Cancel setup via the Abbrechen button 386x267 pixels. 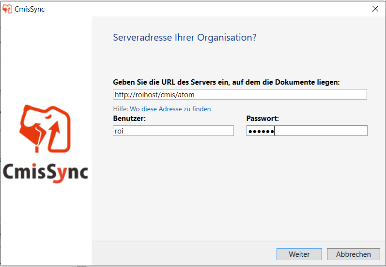tap(353, 254)
